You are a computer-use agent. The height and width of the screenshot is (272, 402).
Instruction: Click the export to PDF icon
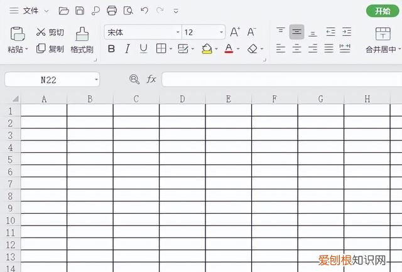[95, 11]
